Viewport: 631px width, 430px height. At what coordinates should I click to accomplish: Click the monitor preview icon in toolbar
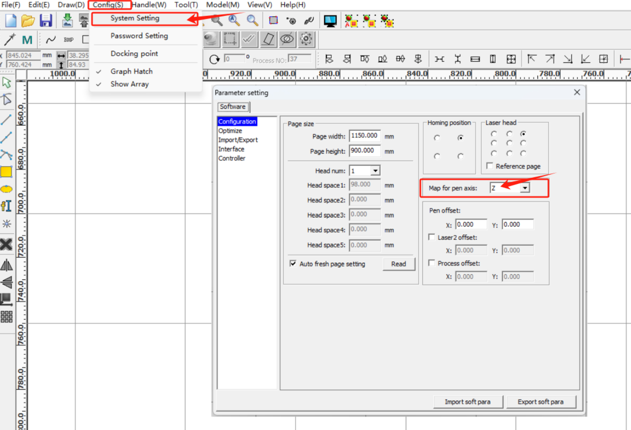(330, 21)
